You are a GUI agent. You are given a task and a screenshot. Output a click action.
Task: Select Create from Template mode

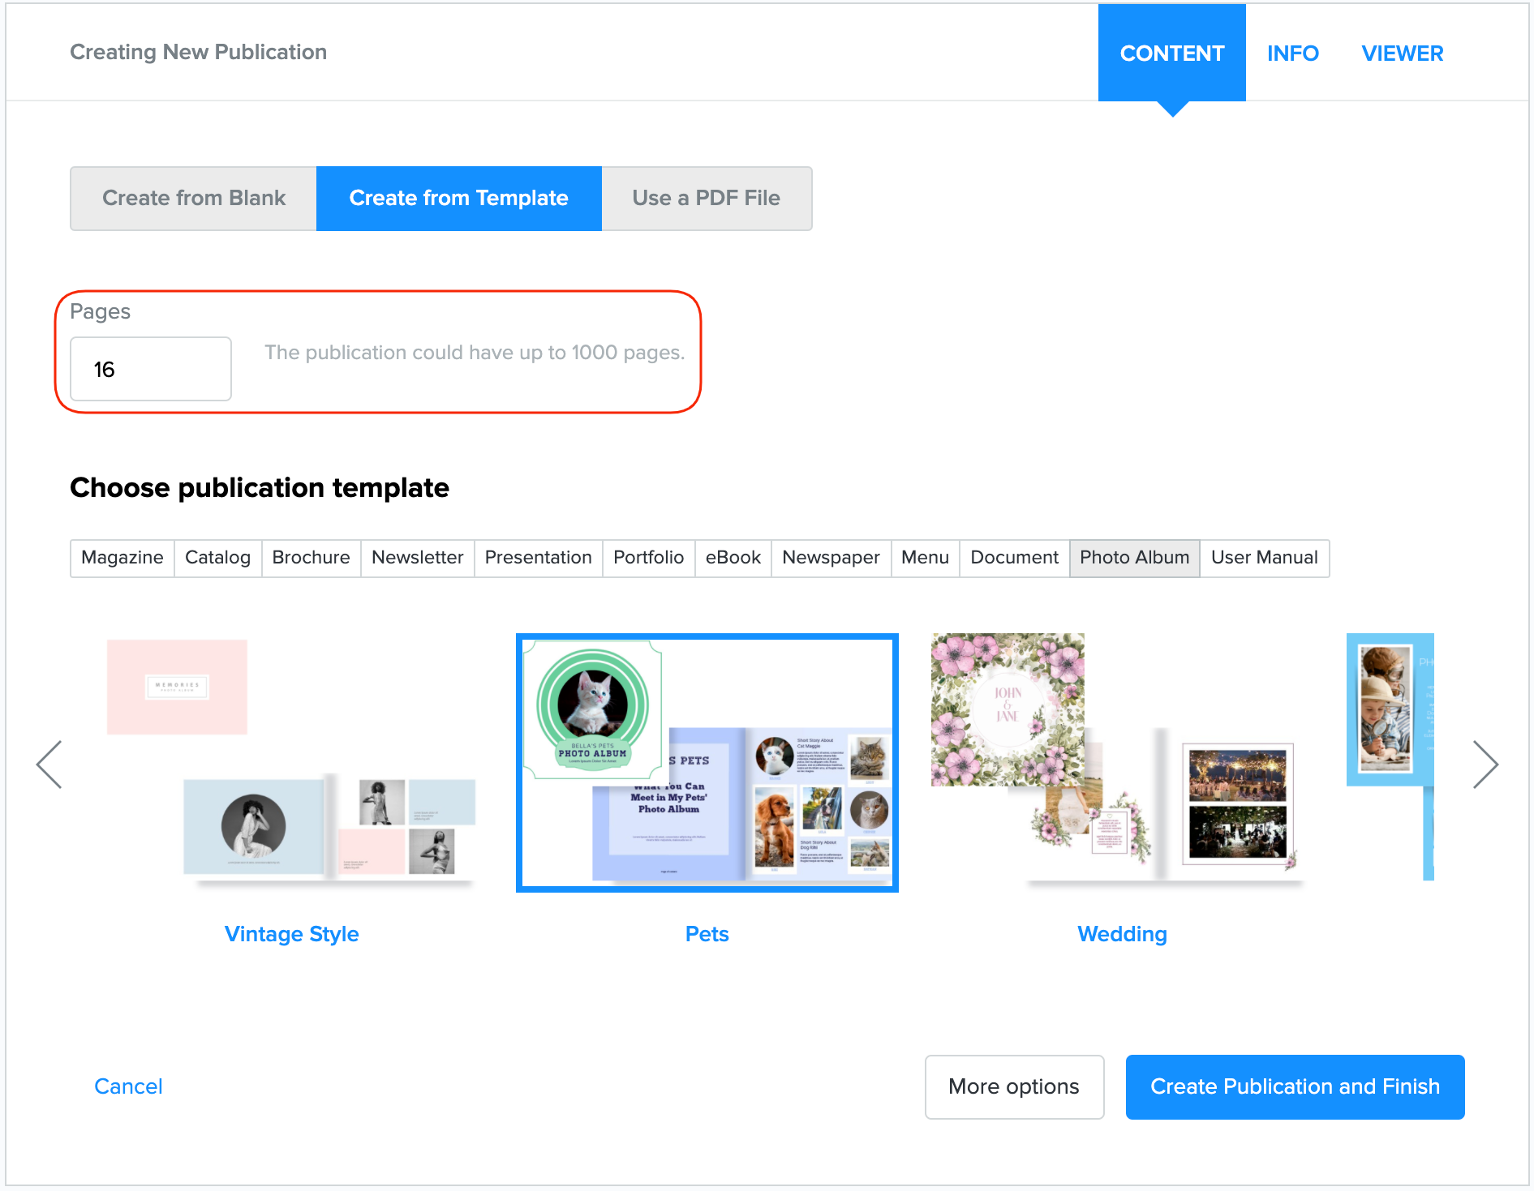coord(458,199)
